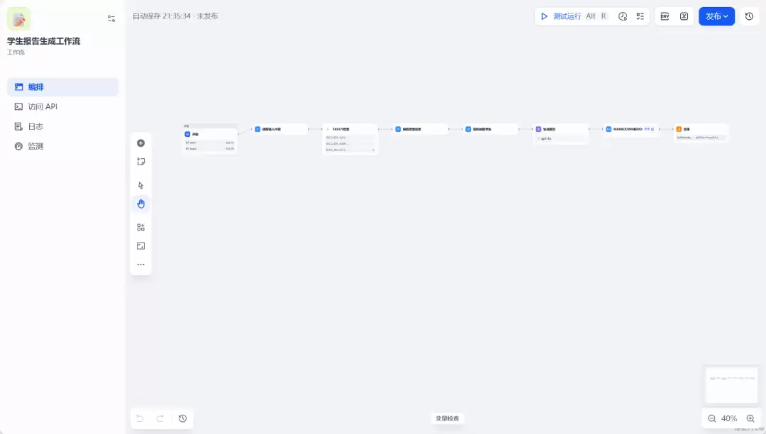
Task: Open the ENV environment variables panel
Action: point(665,16)
